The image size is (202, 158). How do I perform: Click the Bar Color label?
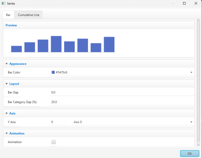pos(14,73)
